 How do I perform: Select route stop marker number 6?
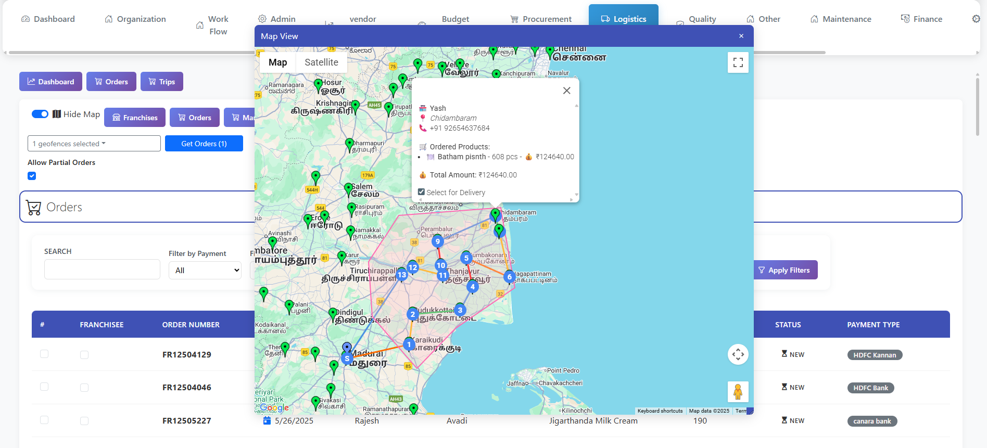(510, 277)
